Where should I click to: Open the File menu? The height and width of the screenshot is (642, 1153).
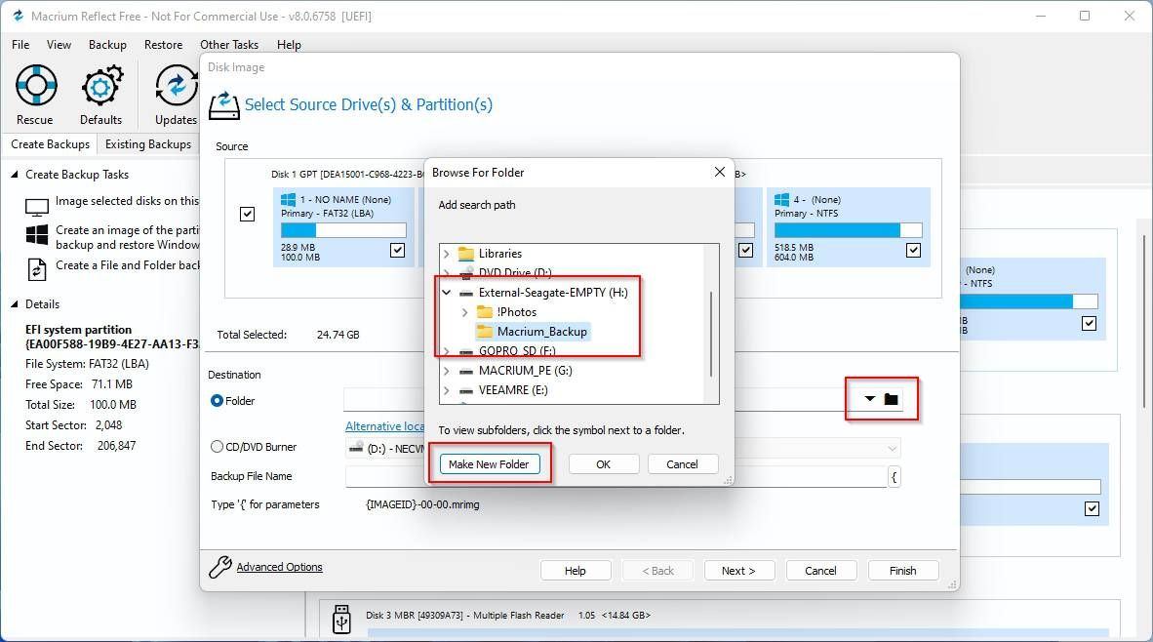20,45
